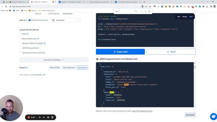Uncheck the Premium Proxies checkbox
Image resolution: width=217 pixels, height=122 pixels.
[29, 20]
